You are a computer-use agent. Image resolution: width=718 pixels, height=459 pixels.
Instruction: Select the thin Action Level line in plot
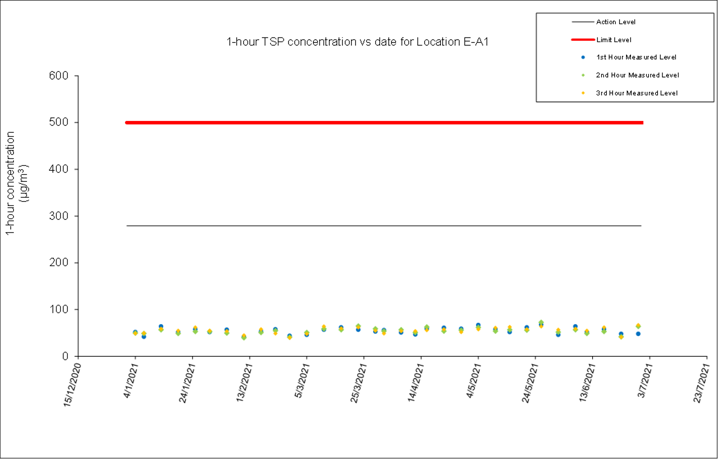[384, 226]
